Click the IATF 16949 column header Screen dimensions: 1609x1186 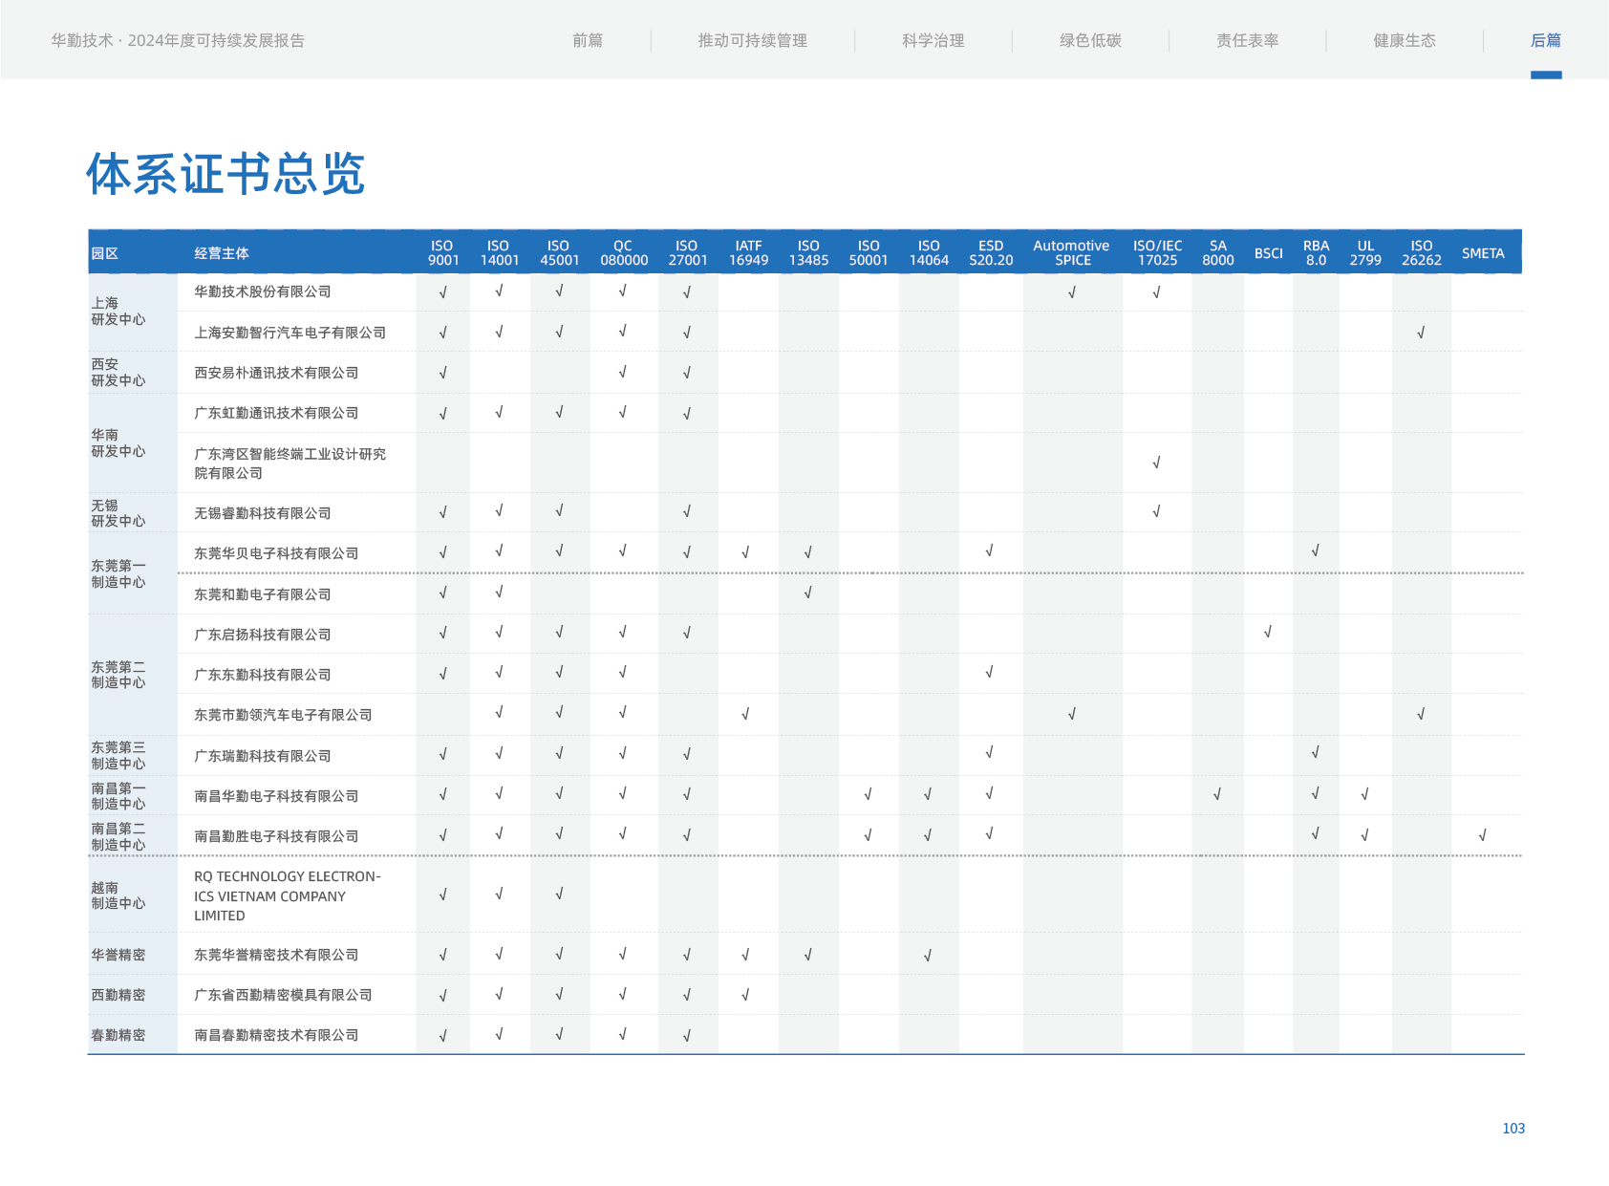click(748, 253)
